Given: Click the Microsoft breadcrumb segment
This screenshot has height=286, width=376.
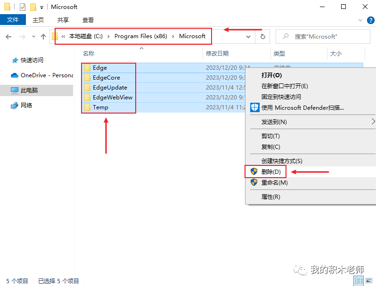Looking at the screenshot, I should (x=192, y=36).
